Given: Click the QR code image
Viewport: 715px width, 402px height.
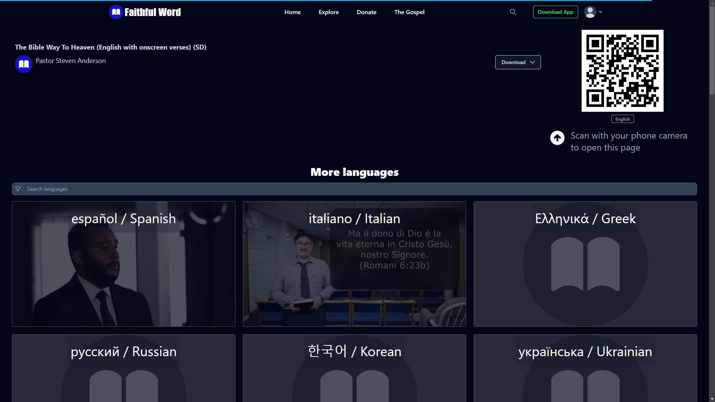Looking at the screenshot, I should click(623, 71).
